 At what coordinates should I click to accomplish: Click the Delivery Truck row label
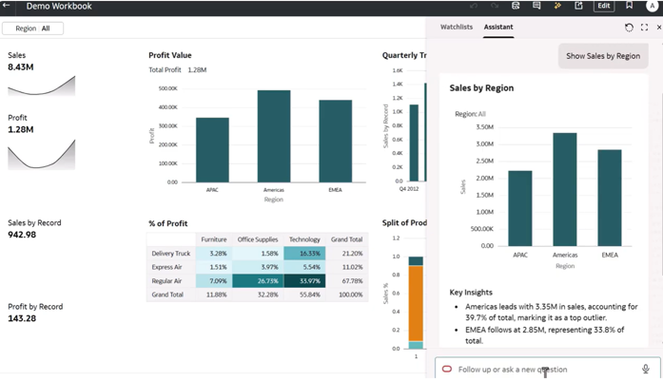(x=171, y=254)
